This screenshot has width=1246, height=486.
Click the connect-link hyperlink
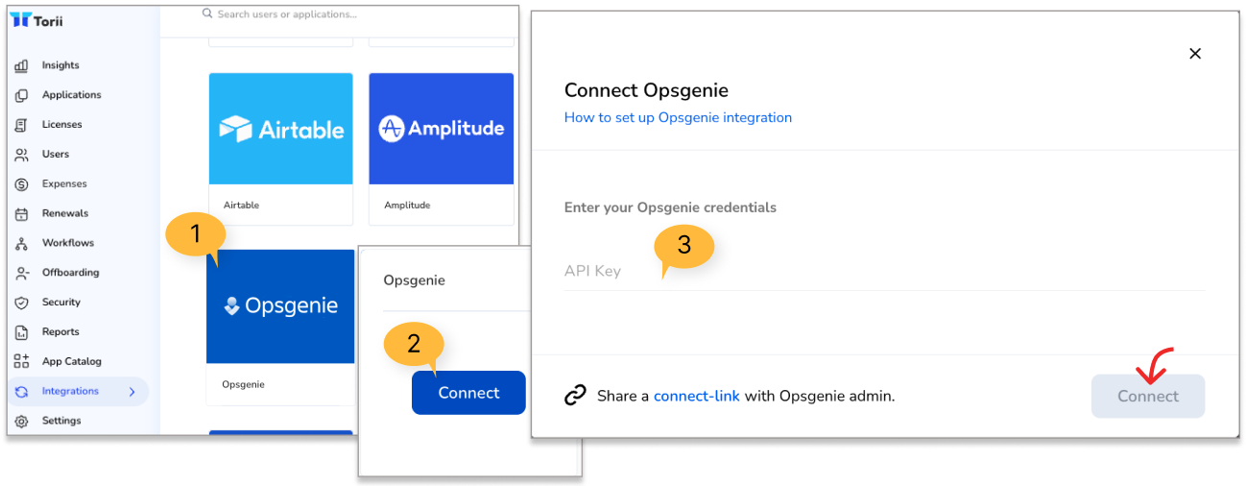[x=697, y=396]
